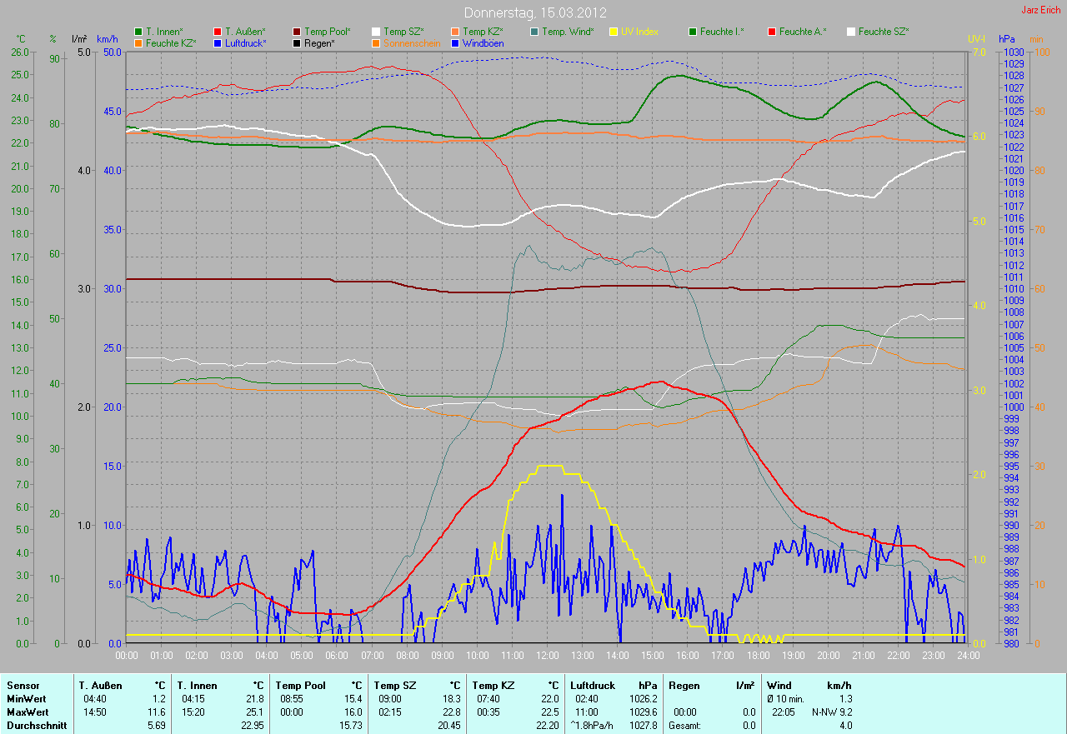Viewport: 1067px width, 734px height.
Task: Click the 'km/h' axis unit label
Action: coord(108,39)
